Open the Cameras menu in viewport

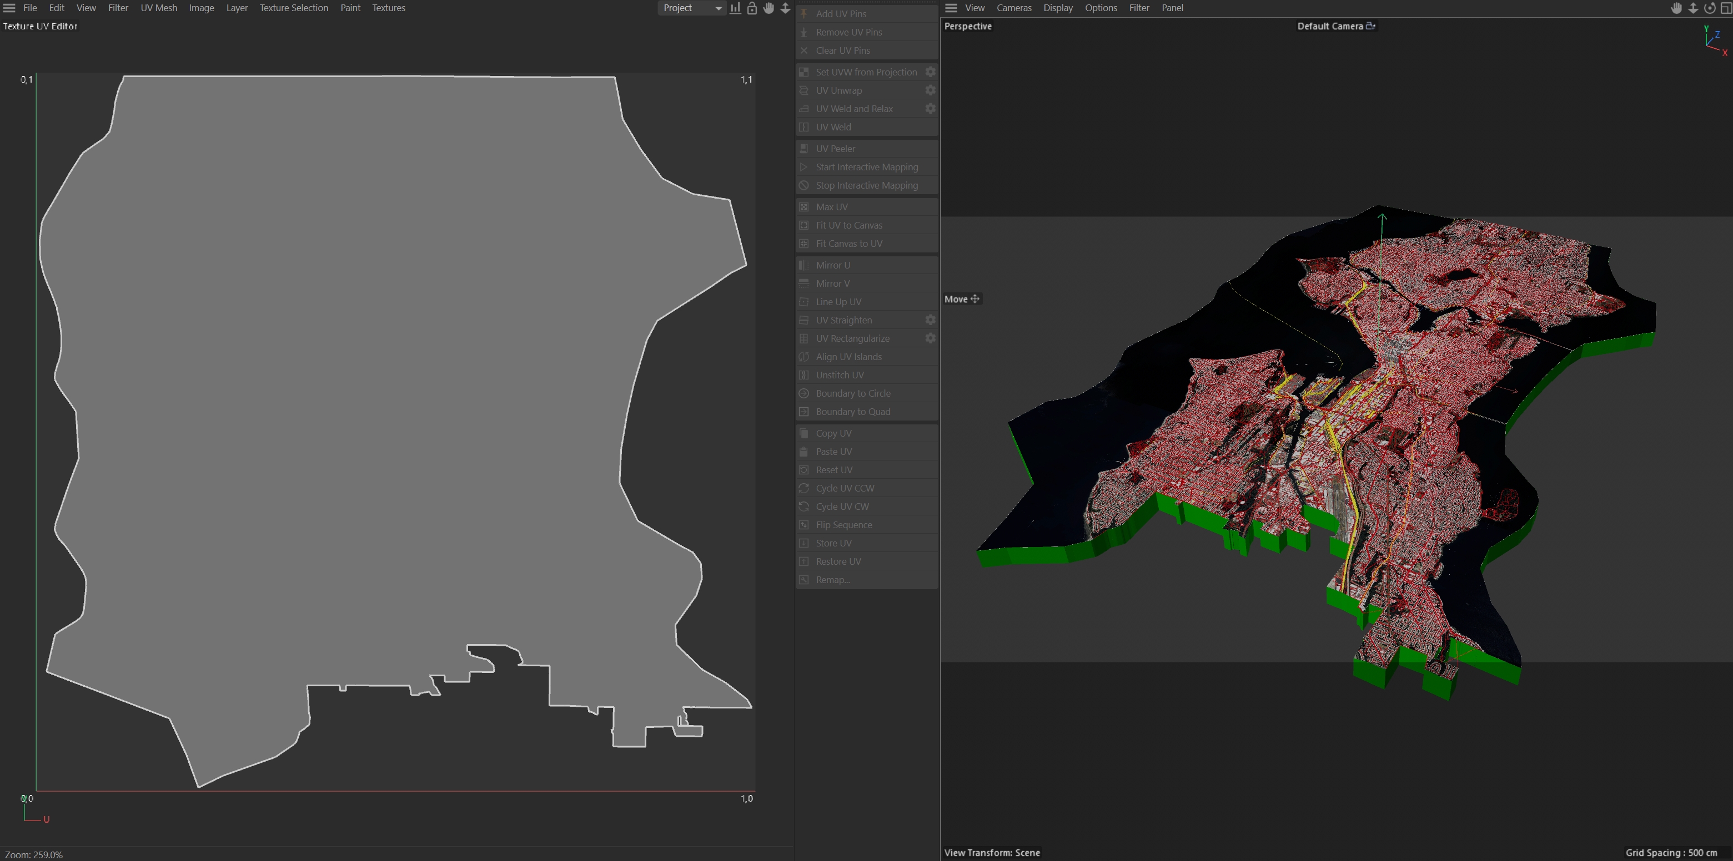[x=1013, y=8]
